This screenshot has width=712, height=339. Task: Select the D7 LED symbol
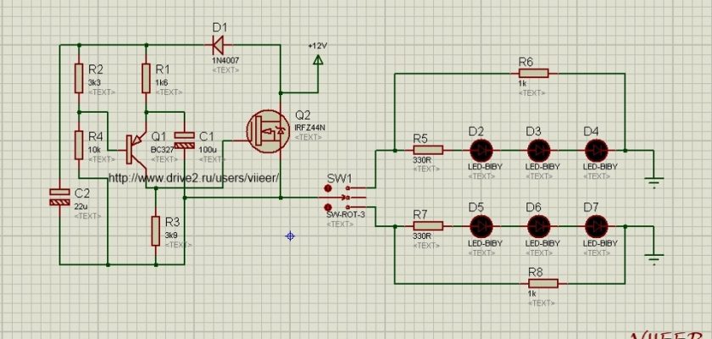click(x=598, y=226)
